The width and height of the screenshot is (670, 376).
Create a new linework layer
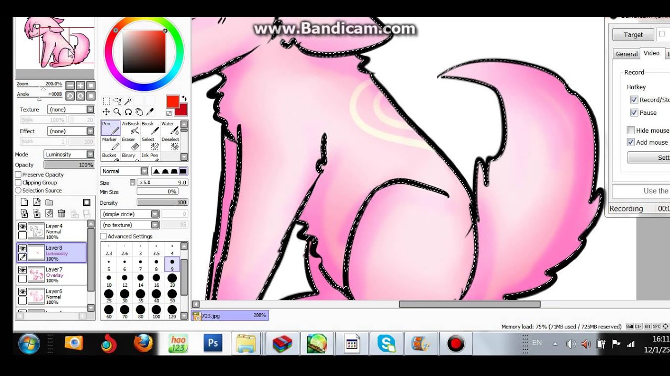(x=37, y=202)
